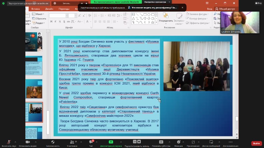Open View Options dropdown at top
This screenshot has width=264, height=148.
coord(157,2)
